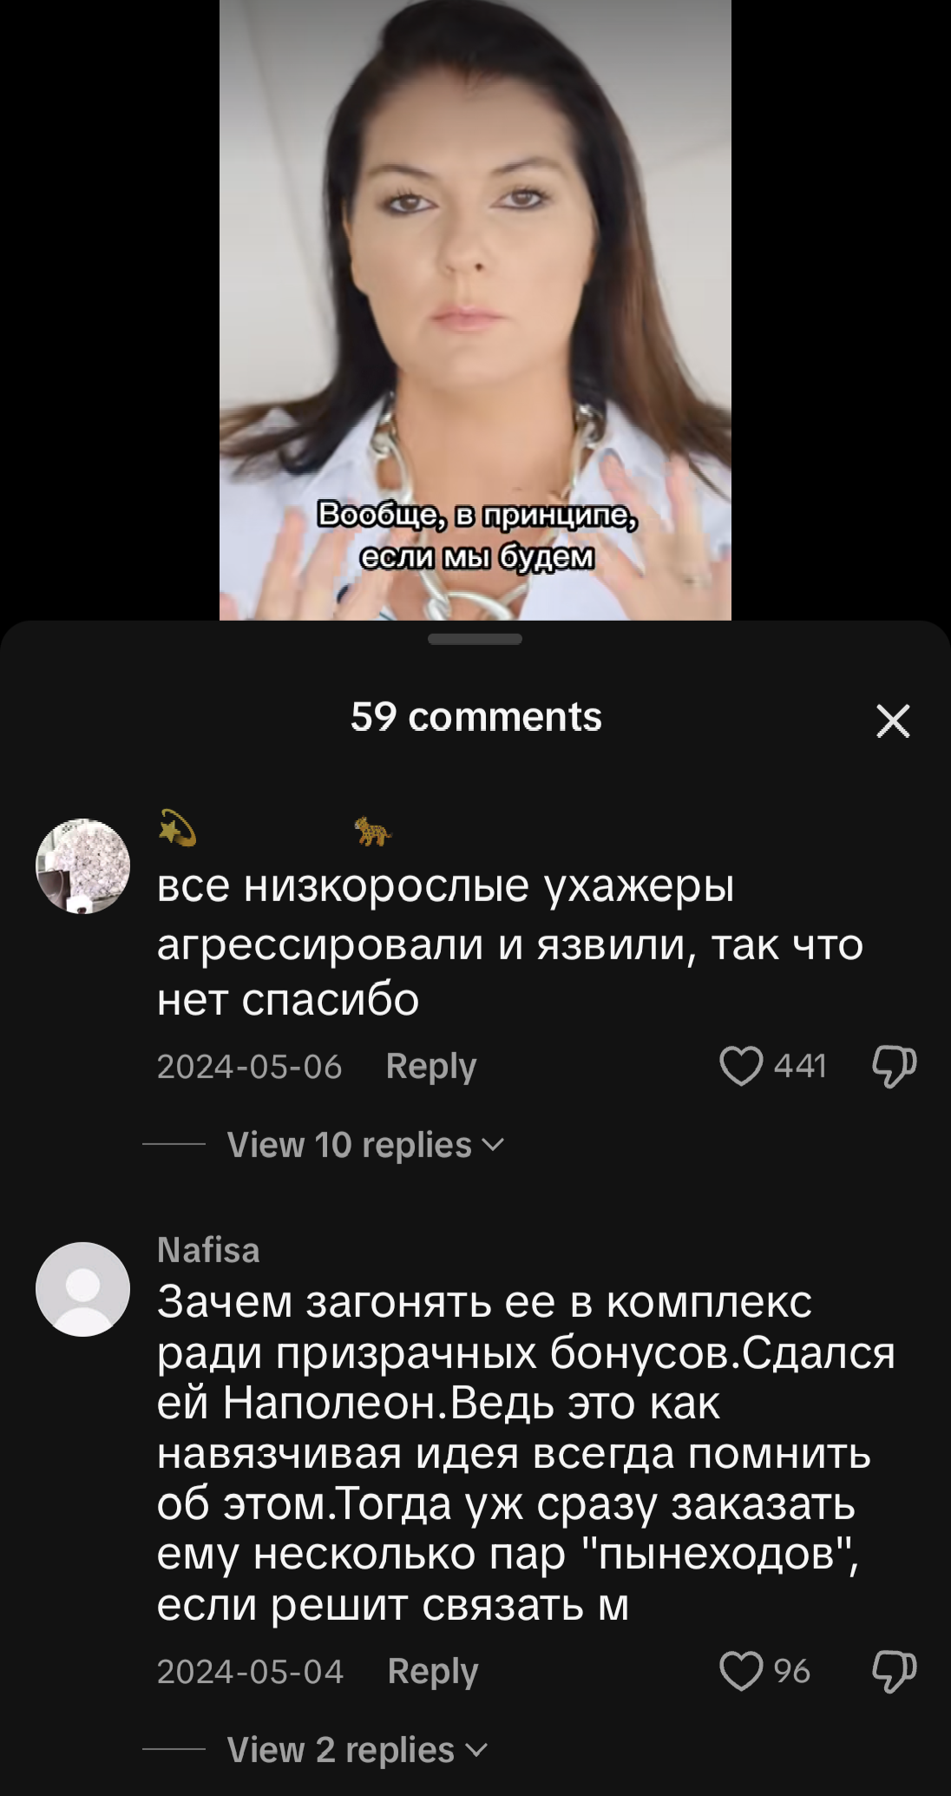The image size is (951, 1796).
Task: Tap the 441 like count number
Action: [x=800, y=1066]
